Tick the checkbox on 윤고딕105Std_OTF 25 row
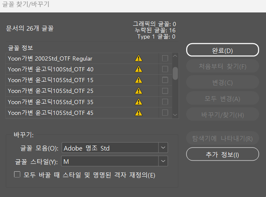 (x=165, y=91)
